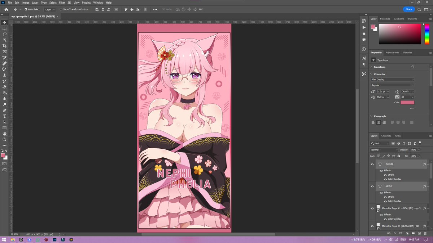
Task: Open the Plugins menu
Action: (86, 3)
